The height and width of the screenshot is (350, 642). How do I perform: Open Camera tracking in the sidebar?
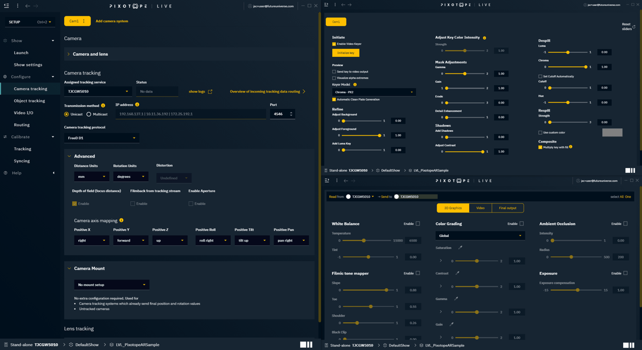pos(30,89)
